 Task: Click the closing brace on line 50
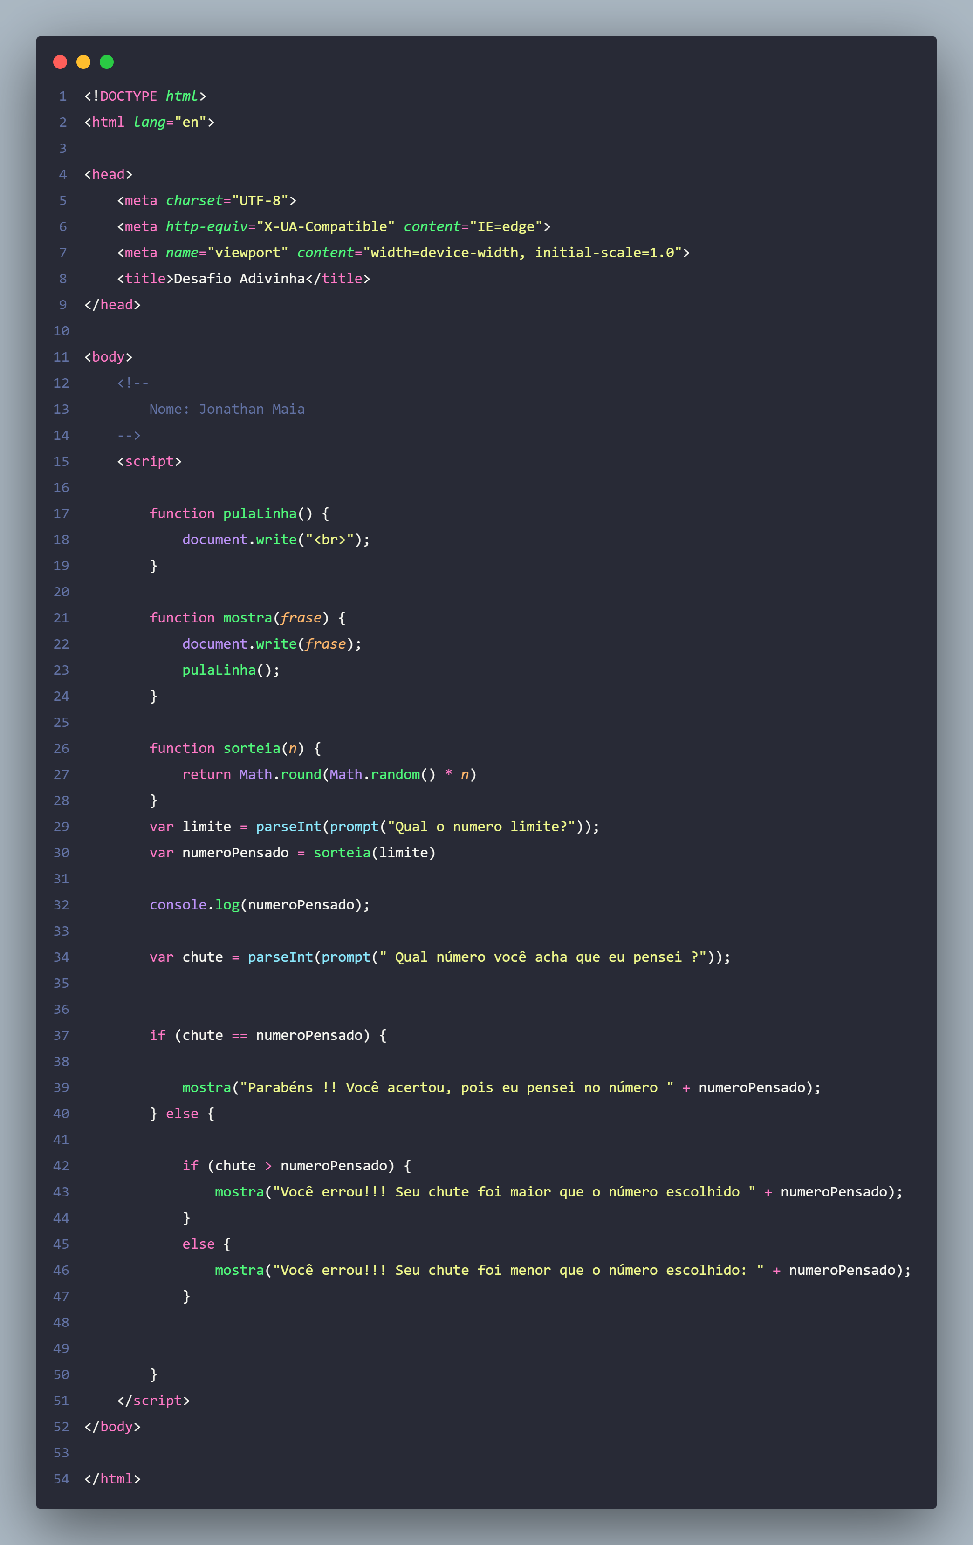point(153,1375)
